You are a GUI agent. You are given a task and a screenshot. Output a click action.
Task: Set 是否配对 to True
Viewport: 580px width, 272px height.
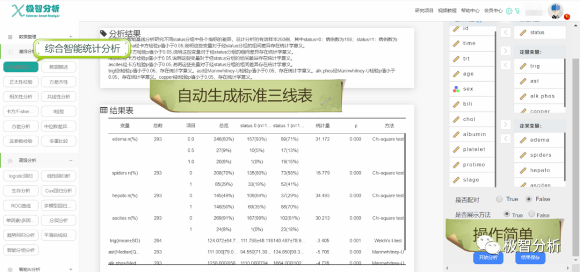point(499,199)
